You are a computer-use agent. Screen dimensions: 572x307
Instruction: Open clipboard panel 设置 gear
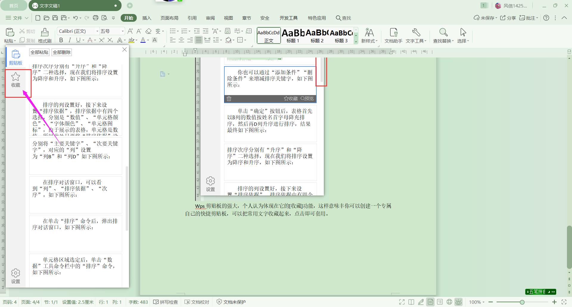[x=15, y=276]
